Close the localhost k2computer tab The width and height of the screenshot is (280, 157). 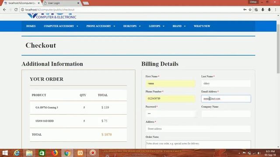(x=39, y=3)
